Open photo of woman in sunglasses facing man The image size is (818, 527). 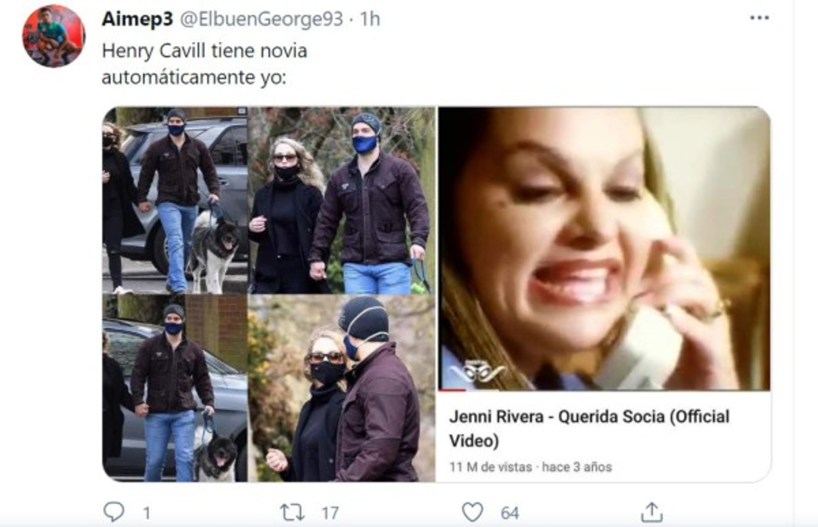point(342,388)
